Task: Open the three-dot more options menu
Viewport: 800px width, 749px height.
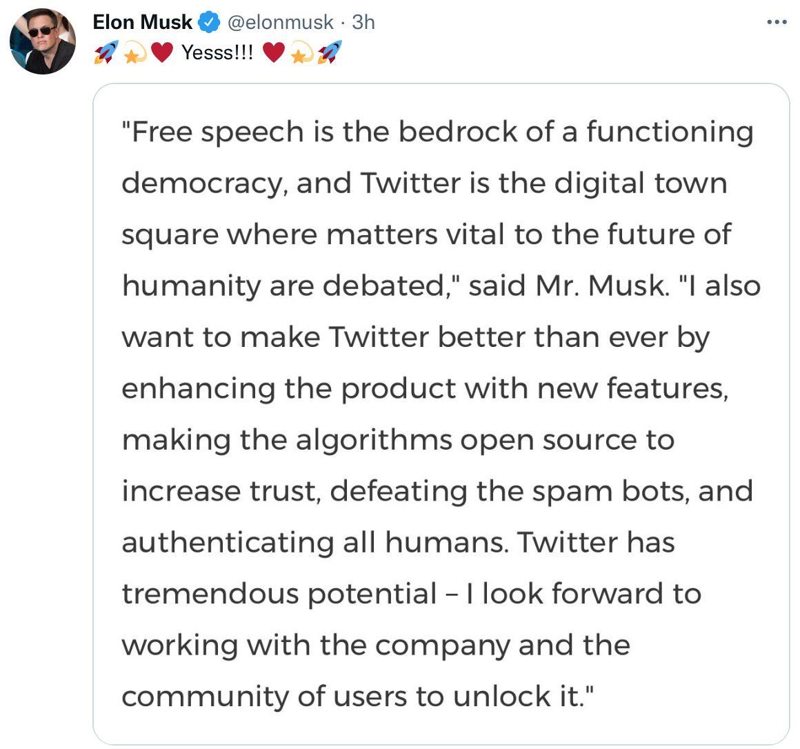Action: pyautogui.click(x=777, y=23)
